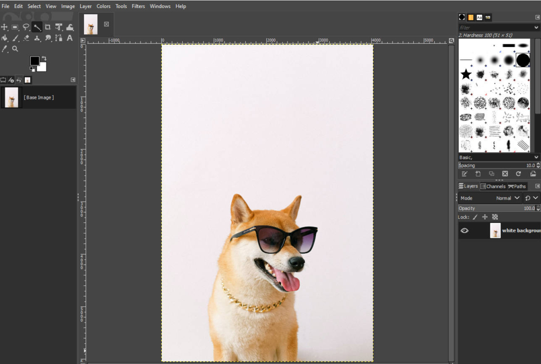Pick the Clone tool
This screenshot has width=541, height=364.
(x=37, y=38)
